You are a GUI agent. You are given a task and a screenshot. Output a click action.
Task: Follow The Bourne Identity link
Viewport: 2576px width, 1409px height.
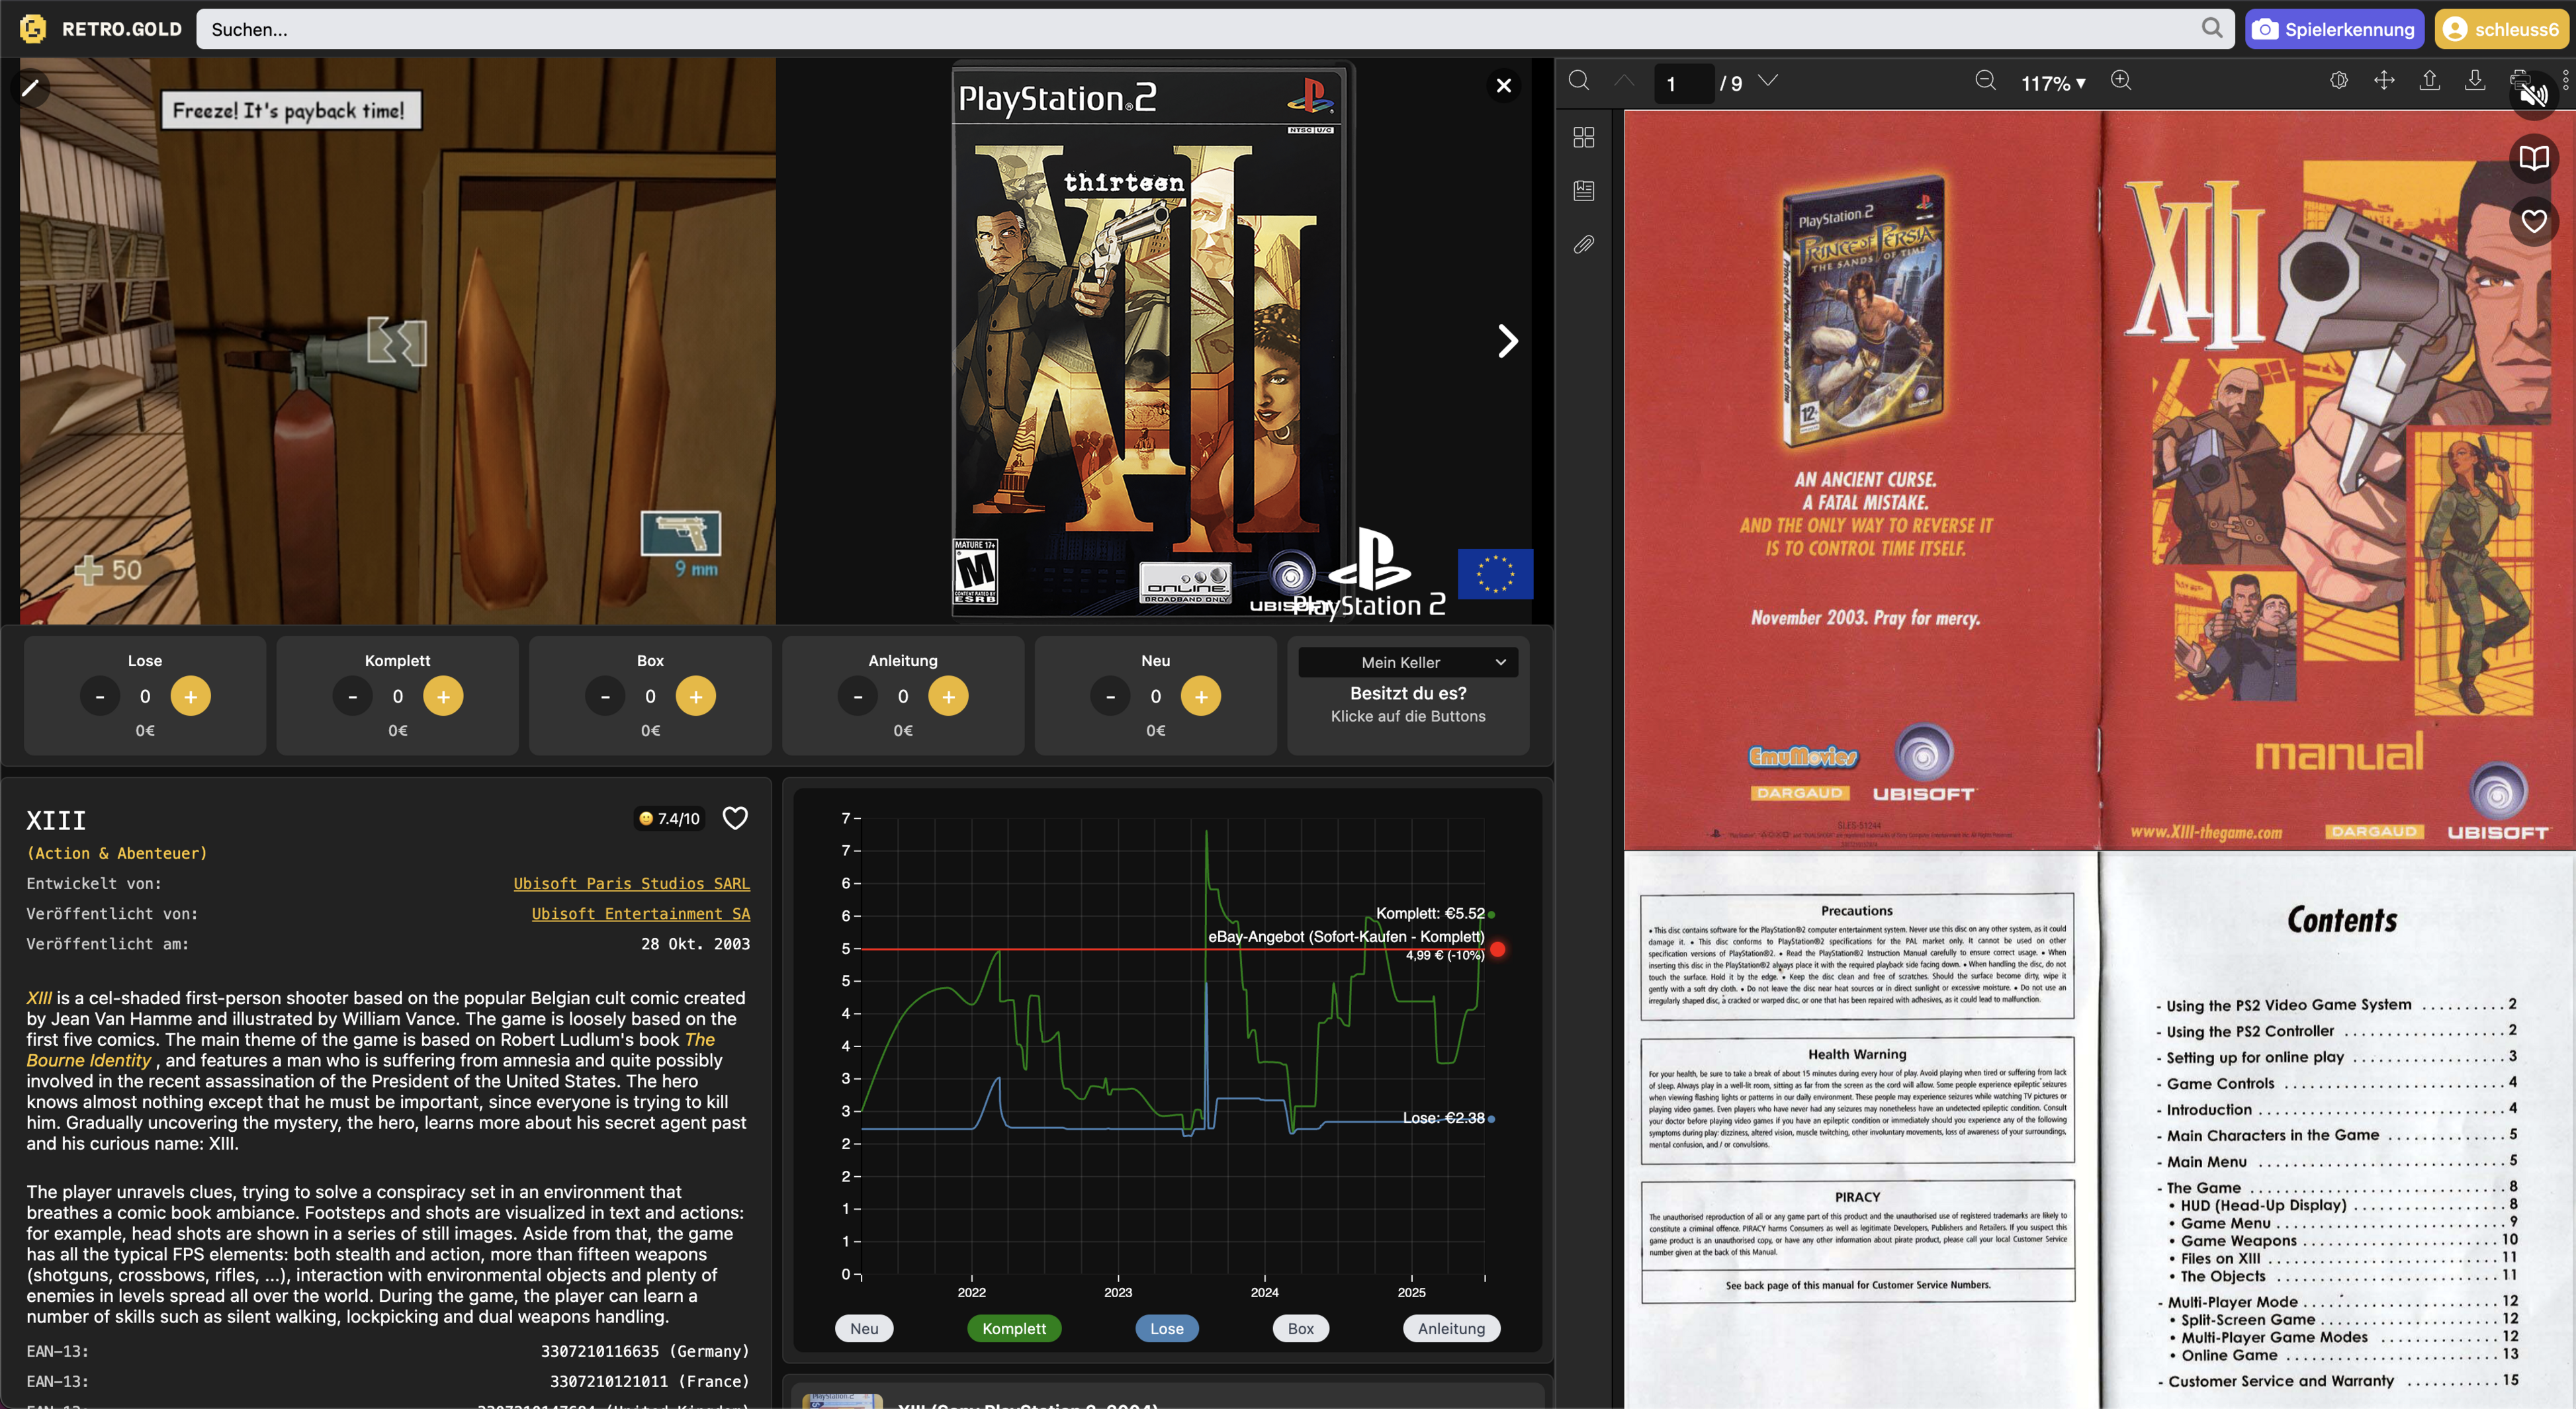tap(371, 1050)
